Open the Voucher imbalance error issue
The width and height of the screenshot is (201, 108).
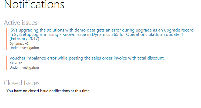coord(86,58)
